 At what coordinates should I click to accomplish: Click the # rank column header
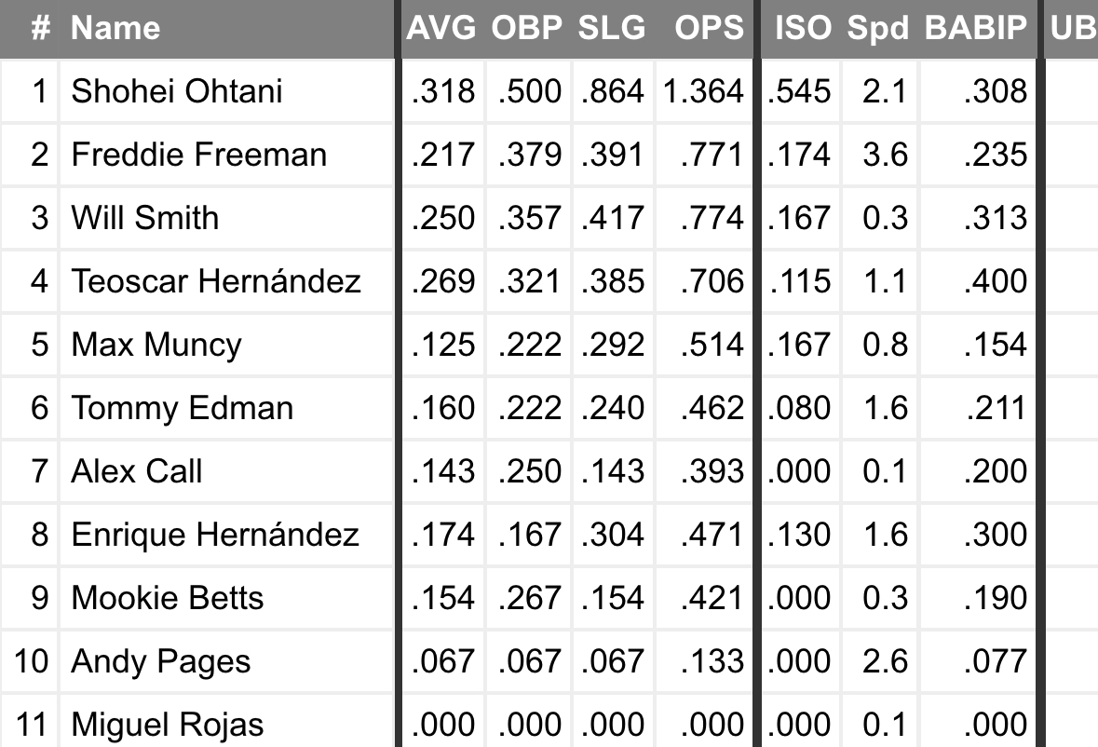pos(40,28)
